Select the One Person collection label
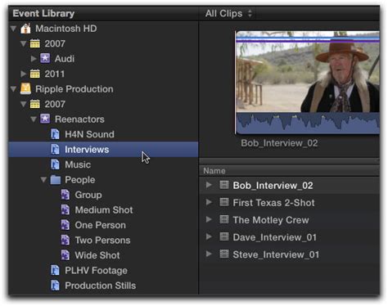This screenshot has height=306, width=388. pos(101,225)
